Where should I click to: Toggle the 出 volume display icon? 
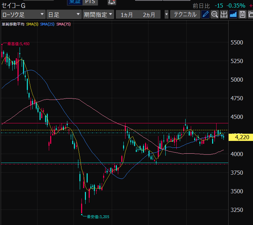coord(224,14)
